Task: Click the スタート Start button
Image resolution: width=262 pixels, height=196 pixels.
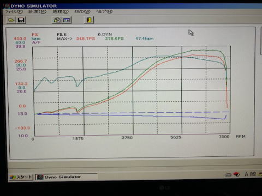Action: [21, 177]
